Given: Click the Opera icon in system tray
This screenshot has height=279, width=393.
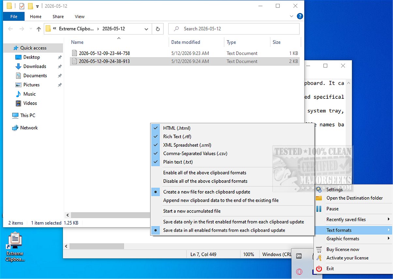Looking at the screenshot, I should pos(299,272).
